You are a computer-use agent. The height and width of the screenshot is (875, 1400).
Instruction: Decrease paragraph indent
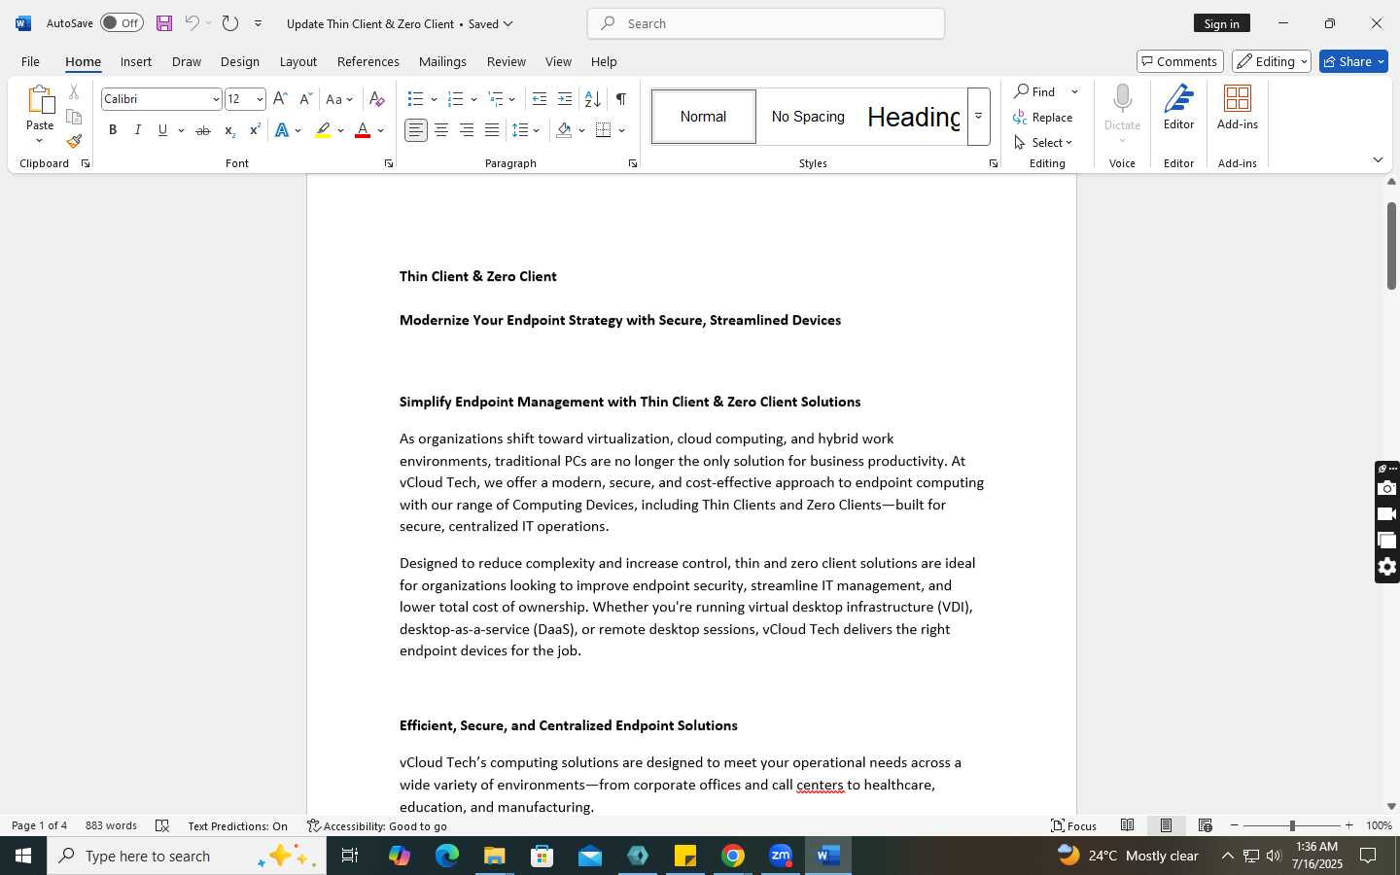coord(540,99)
